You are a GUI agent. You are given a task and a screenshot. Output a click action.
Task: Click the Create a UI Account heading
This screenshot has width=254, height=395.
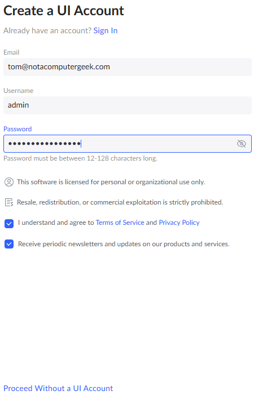pyautogui.click(x=64, y=11)
